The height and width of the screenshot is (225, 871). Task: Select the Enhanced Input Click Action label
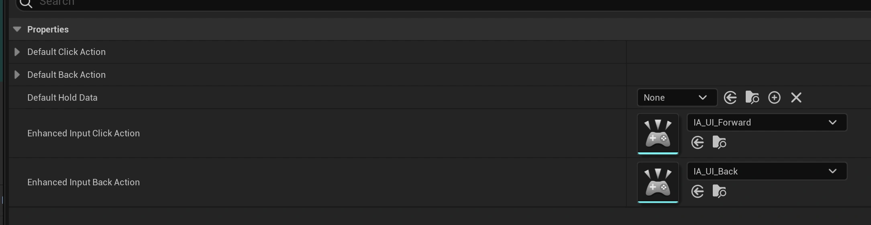point(84,133)
